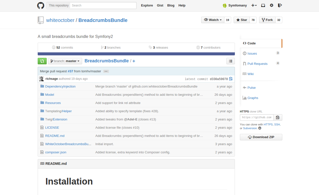Click the composer.json file icon

coord(42,152)
